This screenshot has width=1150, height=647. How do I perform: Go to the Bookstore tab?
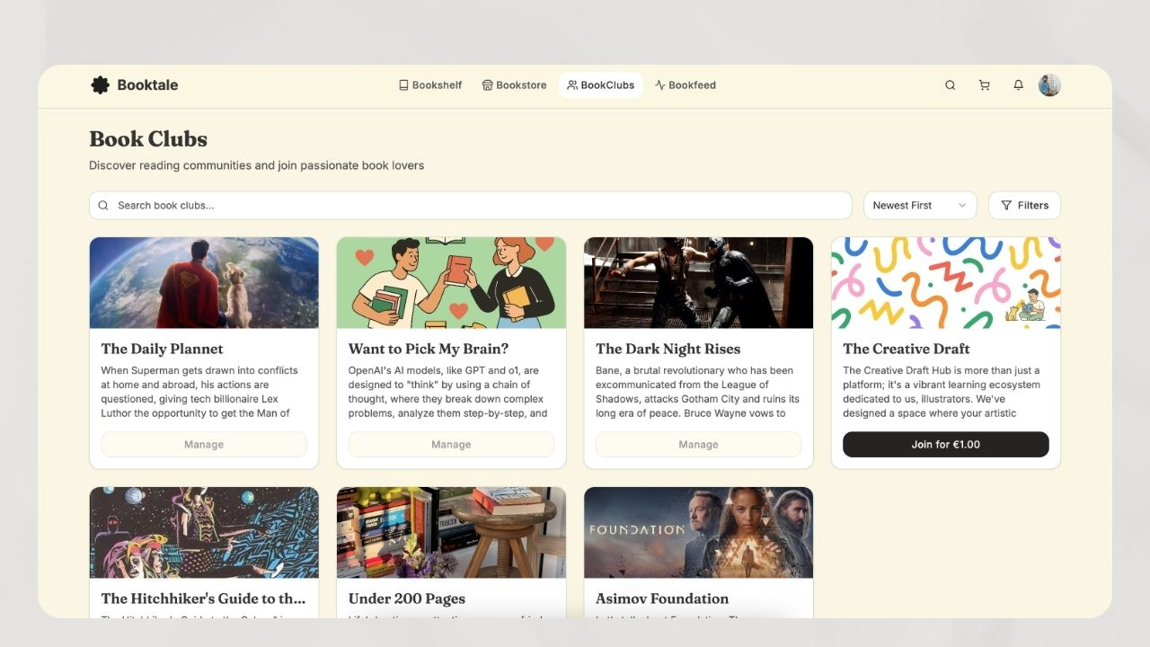(x=514, y=85)
